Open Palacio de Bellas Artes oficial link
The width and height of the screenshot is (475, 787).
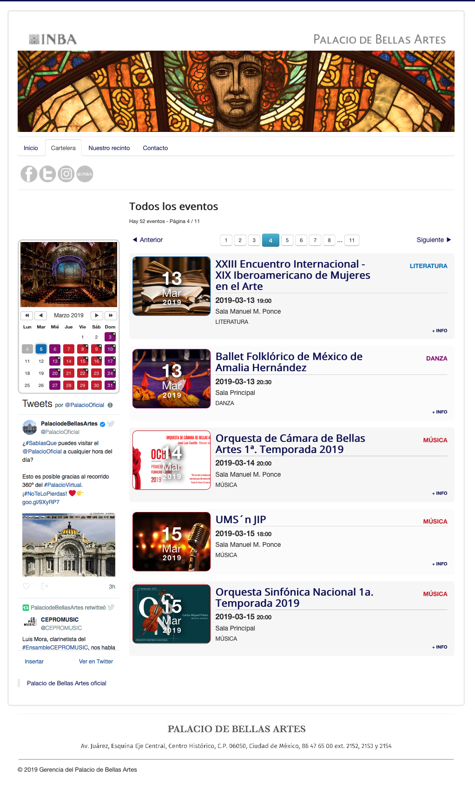(x=66, y=683)
